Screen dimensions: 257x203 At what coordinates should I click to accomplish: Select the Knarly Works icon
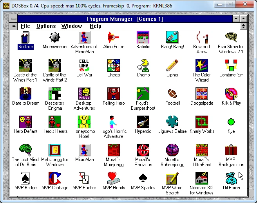click(x=202, y=122)
